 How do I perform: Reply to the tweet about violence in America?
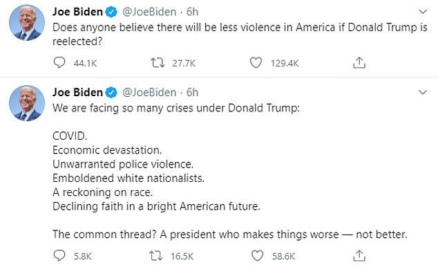[x=59, y=63]
